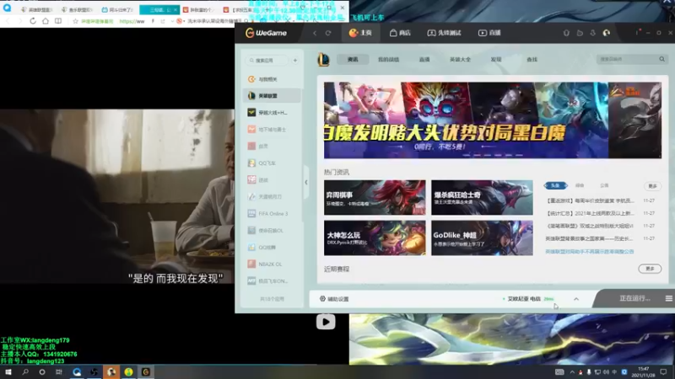Image resolution: width=675 pixels, height=379 pixels.
Task: Click 更多 button next to 近期赛程
Action: point(650,269)
